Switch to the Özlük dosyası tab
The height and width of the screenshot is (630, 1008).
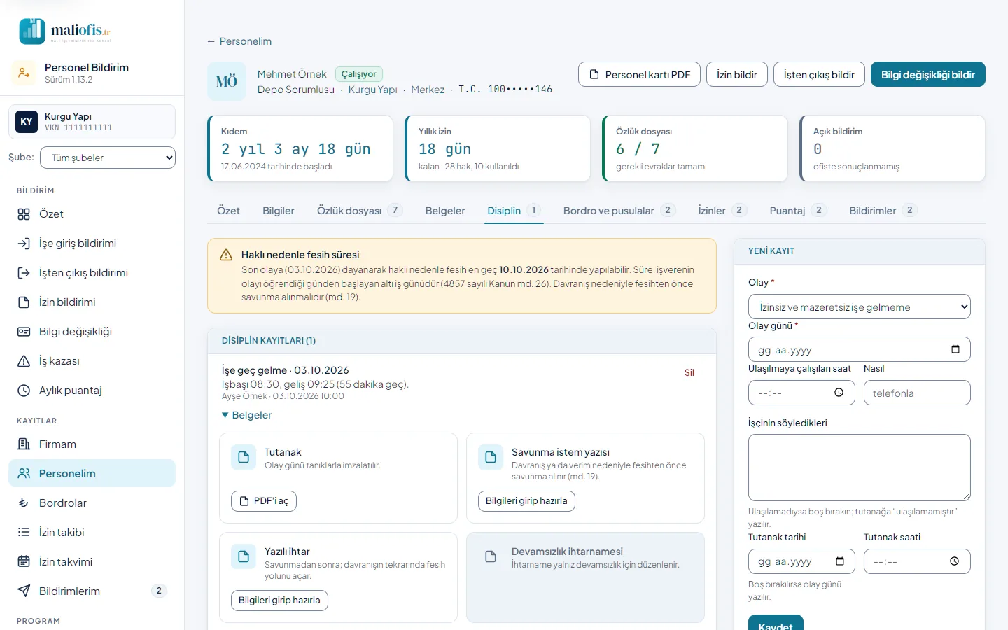click(x=360, y=211)
